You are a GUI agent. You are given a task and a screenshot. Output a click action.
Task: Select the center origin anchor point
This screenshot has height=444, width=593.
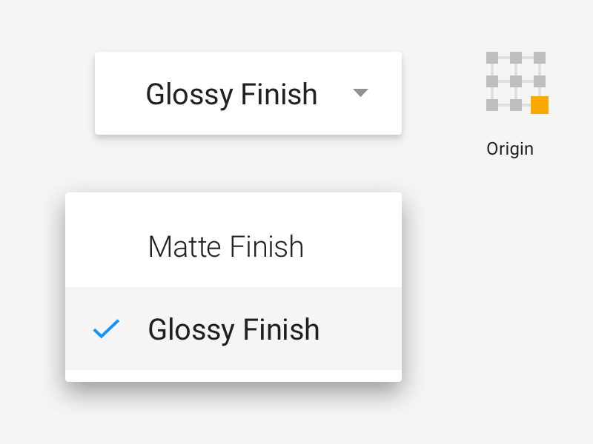(514, 81)
